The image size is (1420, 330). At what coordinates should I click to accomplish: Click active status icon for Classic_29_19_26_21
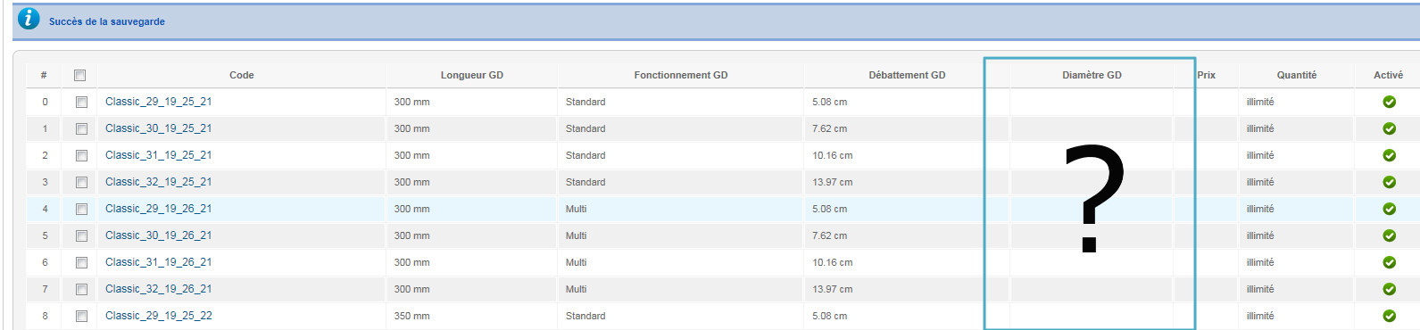click(x=1389, y=209)
